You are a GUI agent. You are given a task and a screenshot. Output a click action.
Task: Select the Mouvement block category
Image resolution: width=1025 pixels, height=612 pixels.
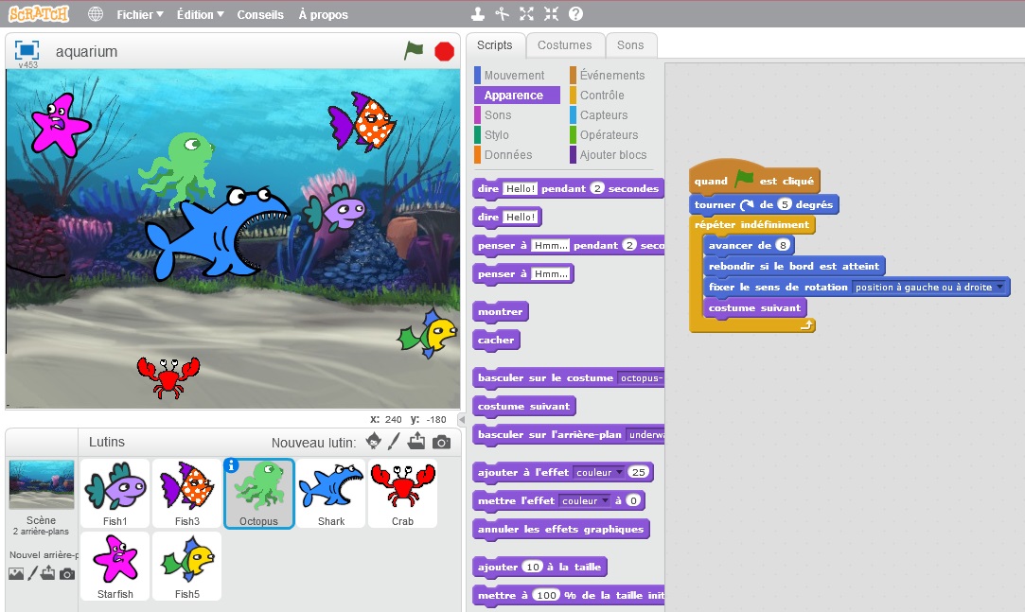pos(518,75)
